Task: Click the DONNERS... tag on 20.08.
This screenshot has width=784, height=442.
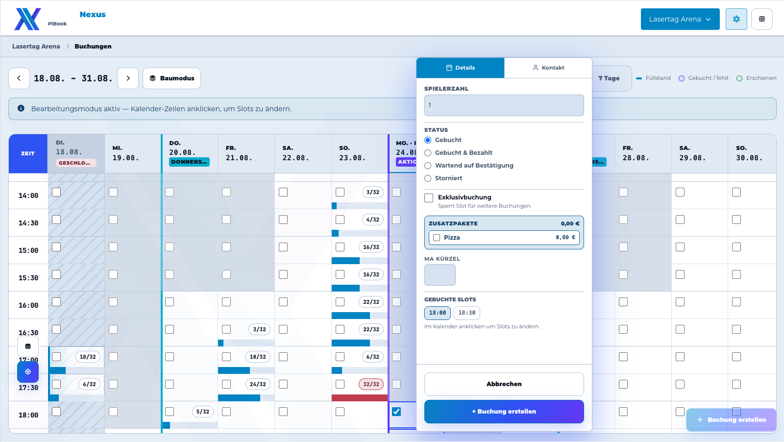Action: point(189,162)
